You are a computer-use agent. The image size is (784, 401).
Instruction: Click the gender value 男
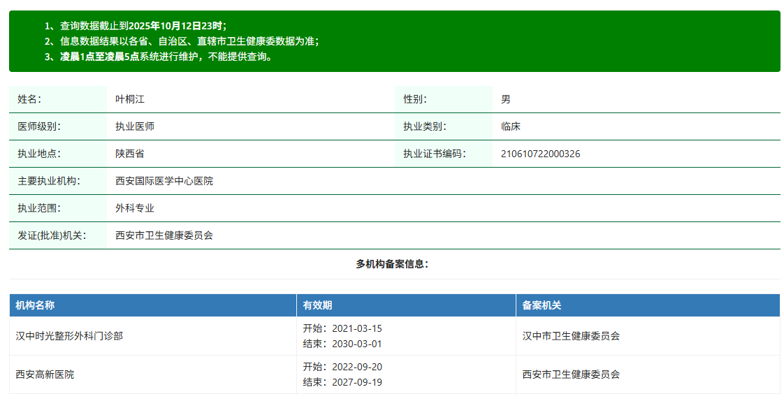pyautogui.click(x=506, y=99)
